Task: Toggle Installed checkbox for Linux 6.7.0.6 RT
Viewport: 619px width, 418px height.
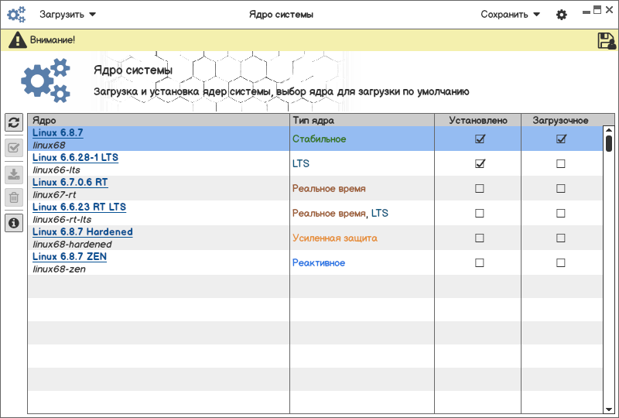Action: point(480,188)
